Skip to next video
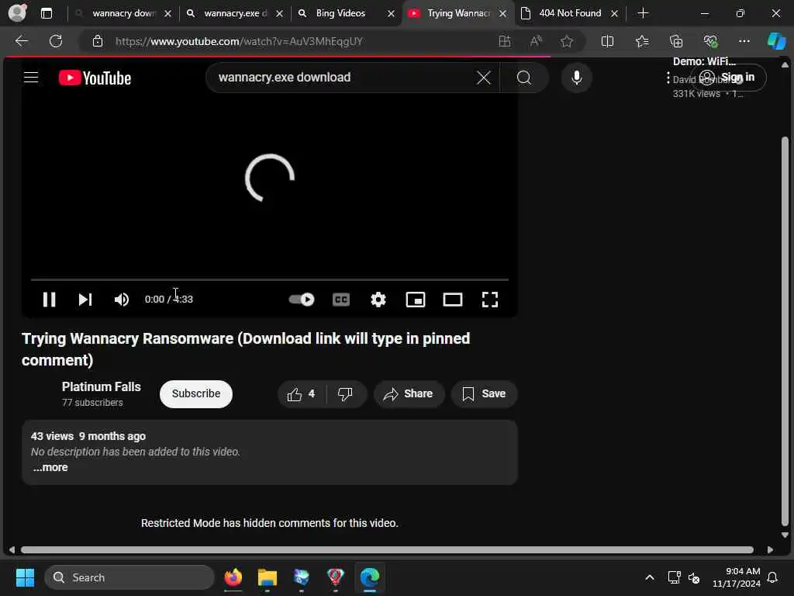This screenshot has height=596, width=794. point(85,300)
